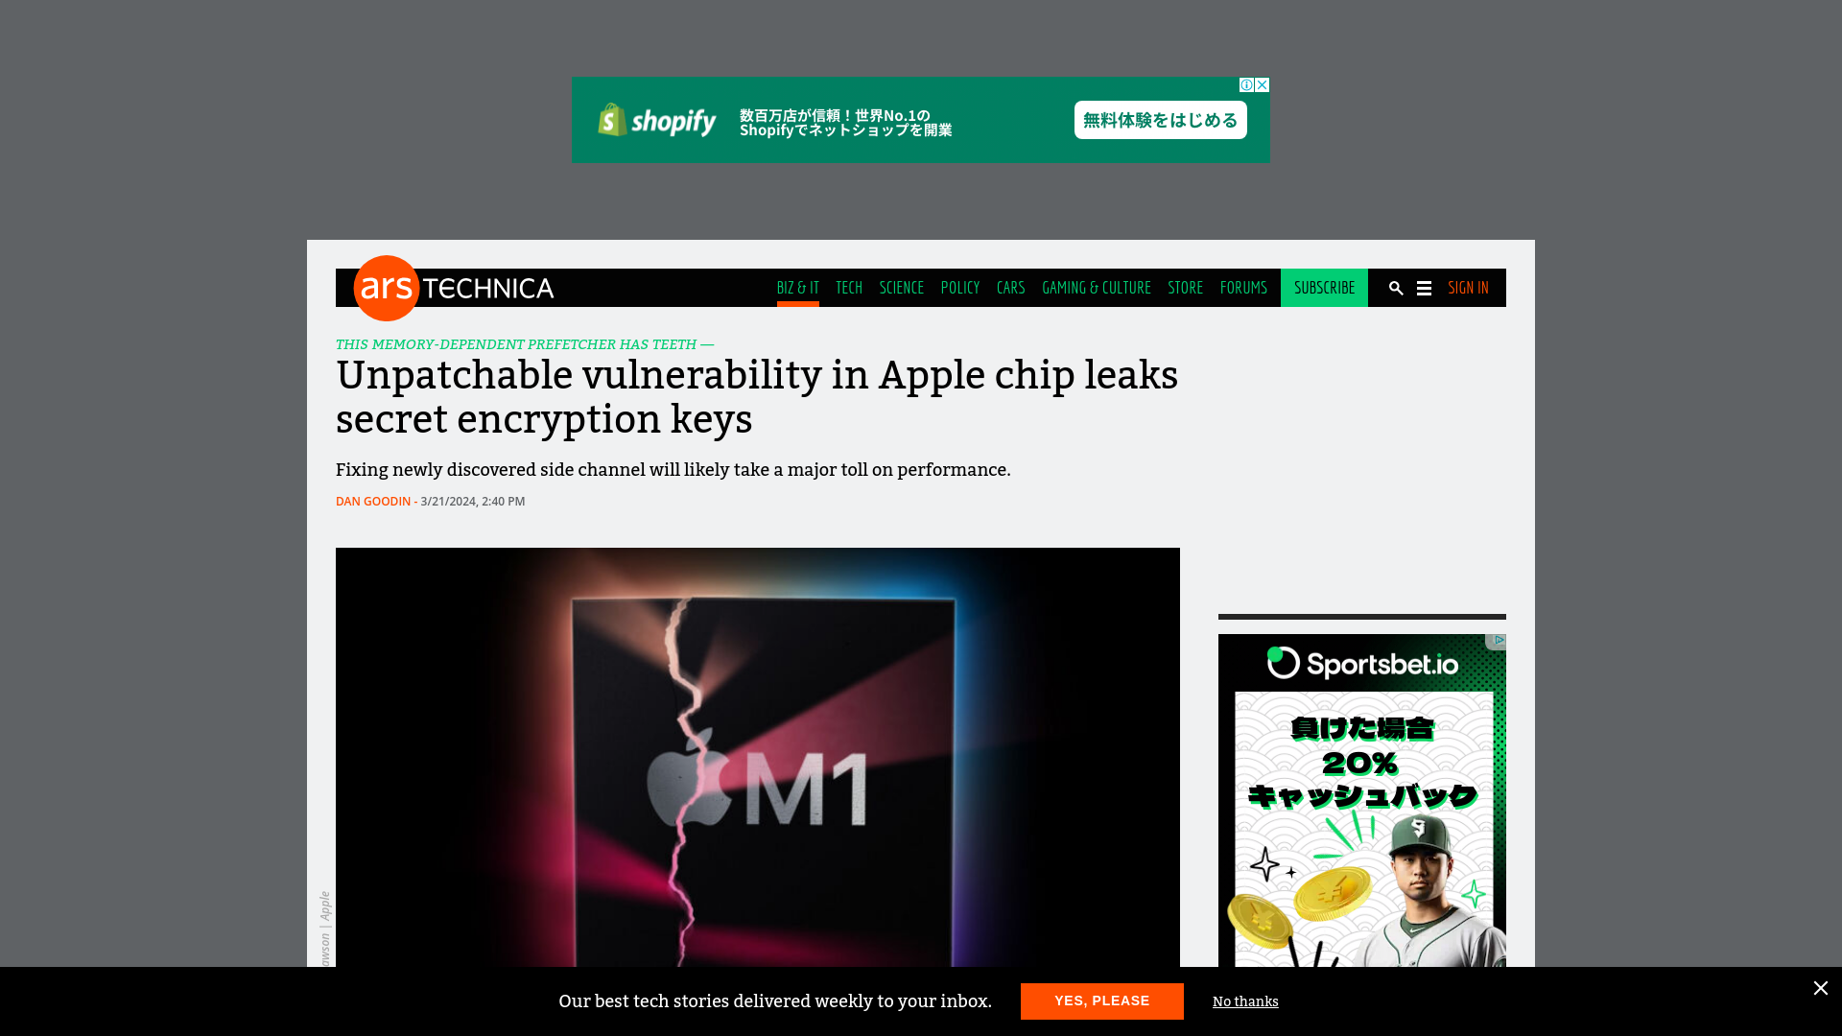Open the BIZ & IT menu item

798,287
